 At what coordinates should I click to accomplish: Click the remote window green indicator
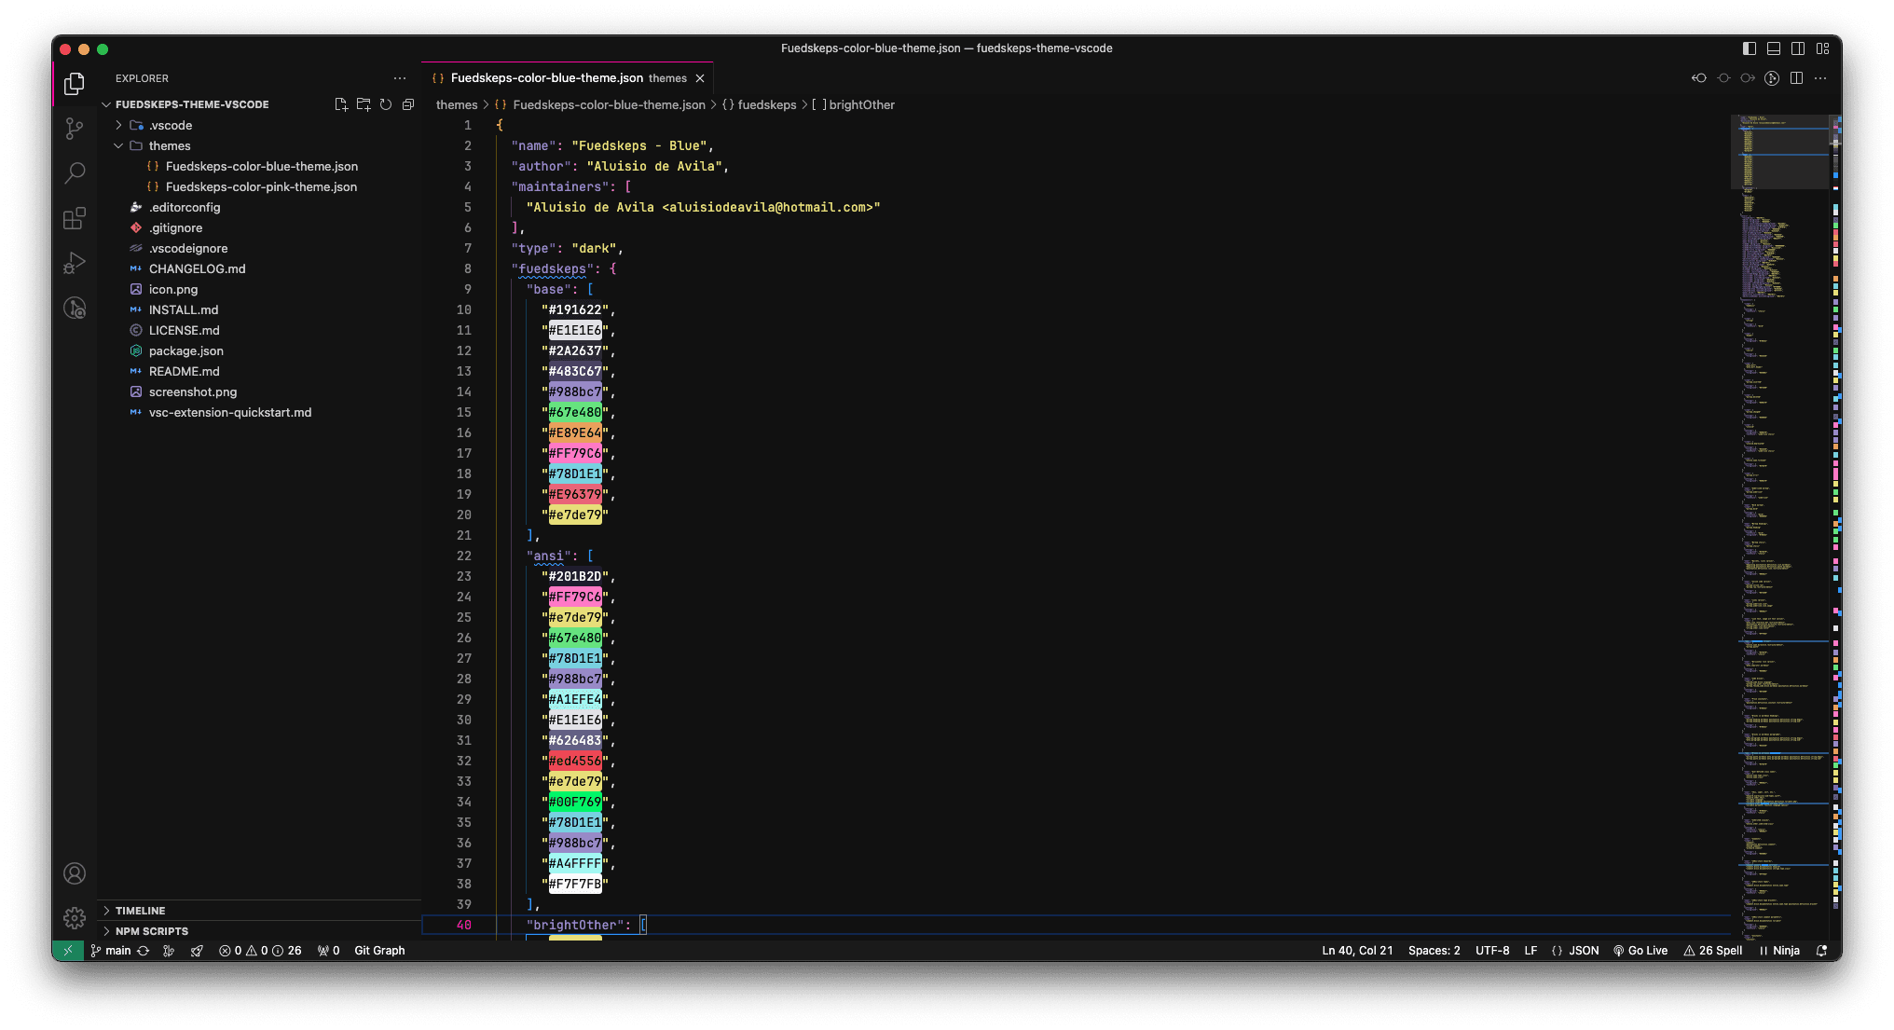click(x=67, y=951)
